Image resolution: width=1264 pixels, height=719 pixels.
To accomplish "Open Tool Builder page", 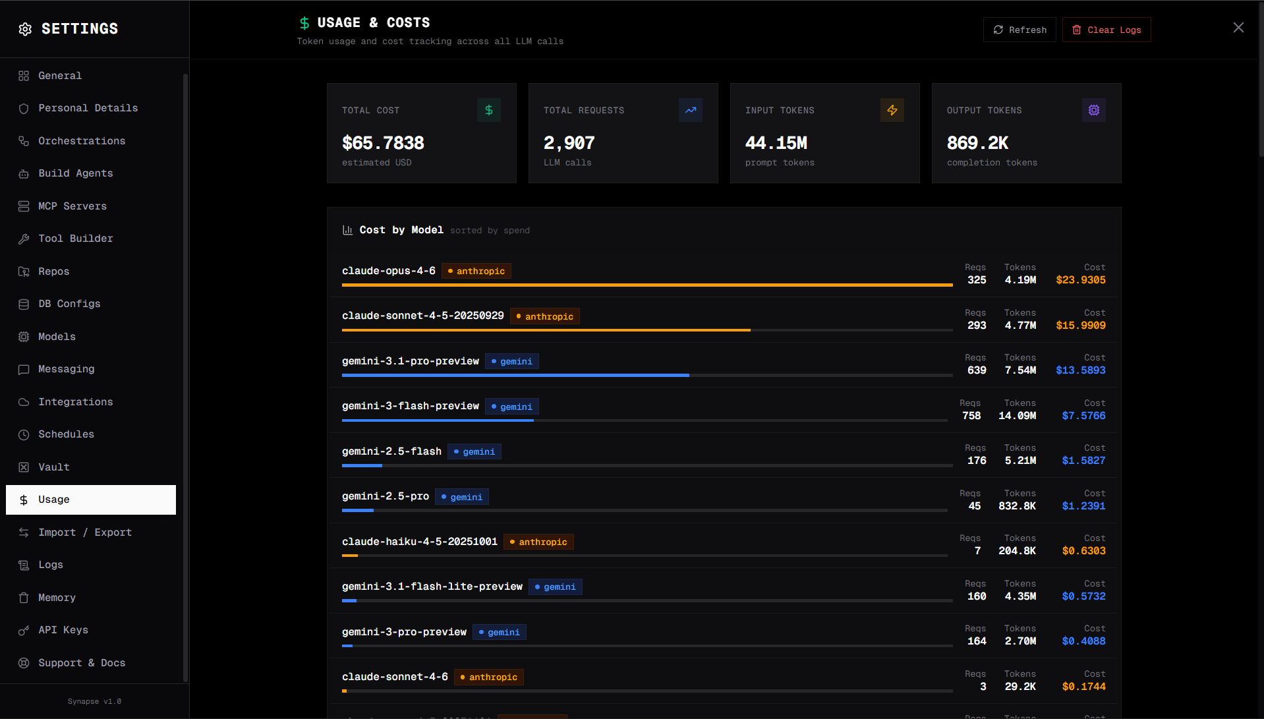I will (x=91, y=239).
